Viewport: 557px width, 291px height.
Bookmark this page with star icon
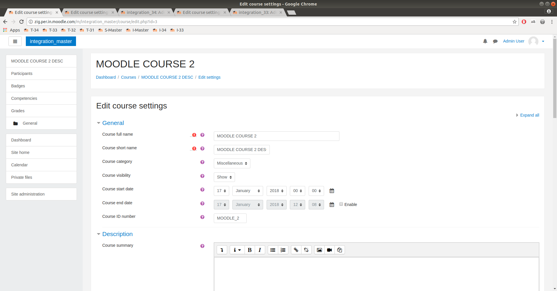click(515, 22)
